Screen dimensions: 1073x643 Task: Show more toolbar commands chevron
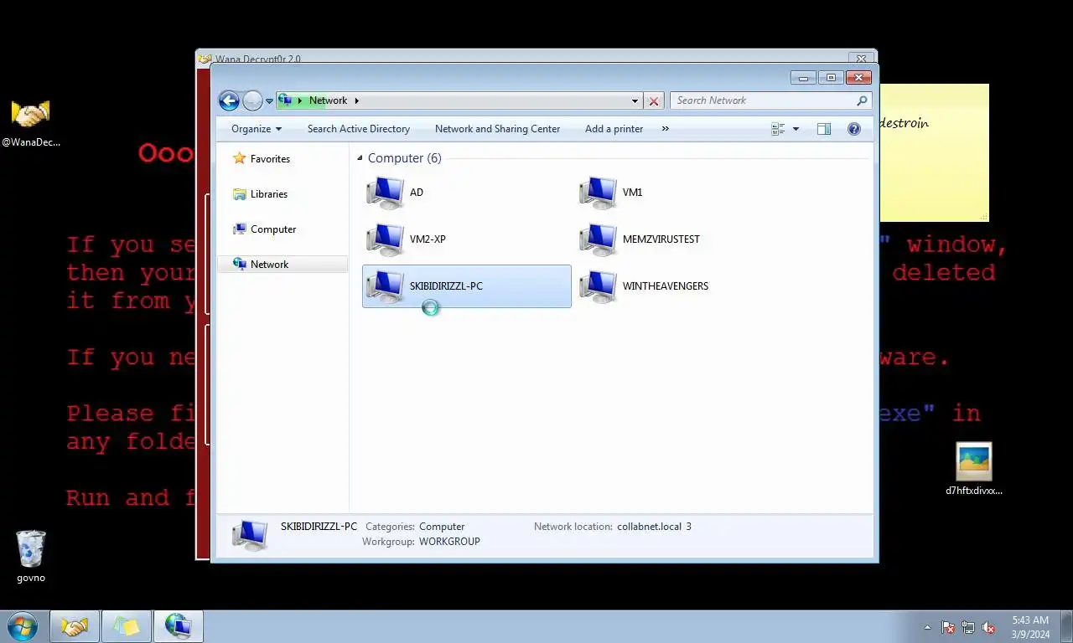(666, 129)
